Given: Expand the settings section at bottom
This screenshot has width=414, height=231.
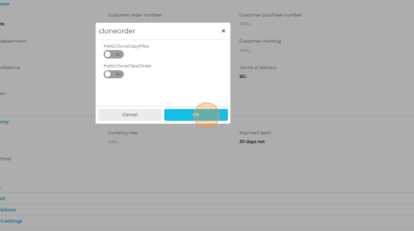Looking at the screenshot, I should click(x=11, y=221).
